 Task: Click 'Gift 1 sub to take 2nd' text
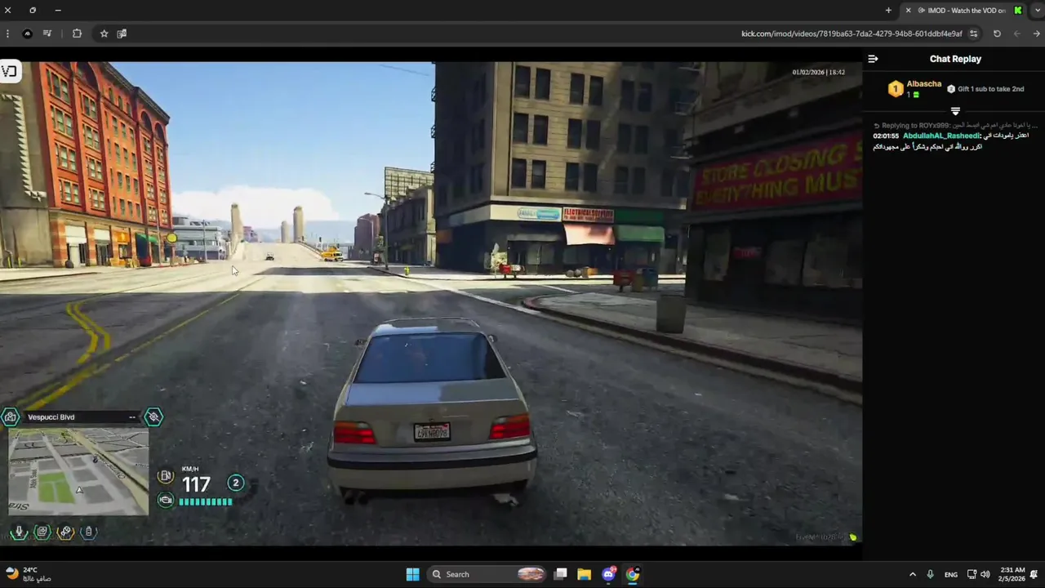[991, 89]
